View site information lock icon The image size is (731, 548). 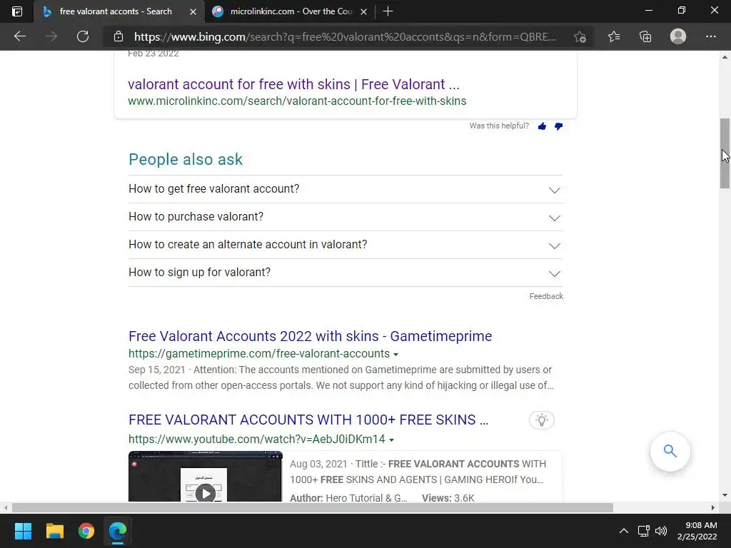pyautogui.click(x=119, y=36)
